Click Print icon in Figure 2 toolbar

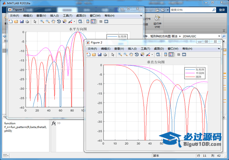coord(105,55)
